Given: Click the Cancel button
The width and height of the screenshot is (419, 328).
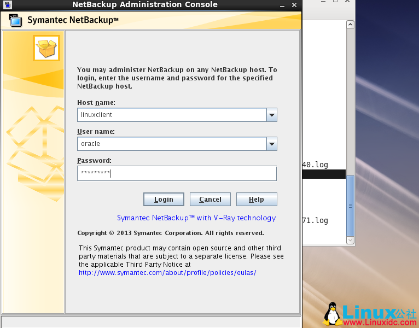Looking at the screenshot, I should point(210,199).
